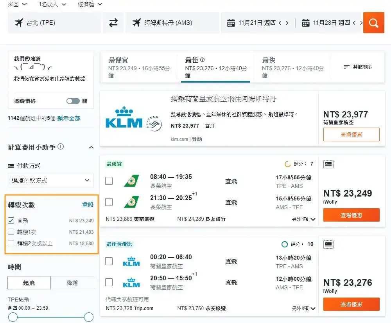The width and height of the screenshot is (391, 323).
Task: Uncheck the 直飛 stops filter
Action: pos(11,220)
